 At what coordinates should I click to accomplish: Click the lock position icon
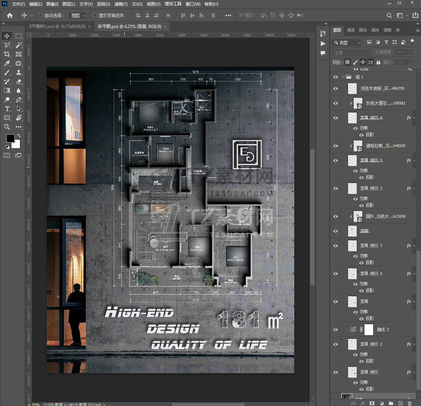tap(363, 62)
